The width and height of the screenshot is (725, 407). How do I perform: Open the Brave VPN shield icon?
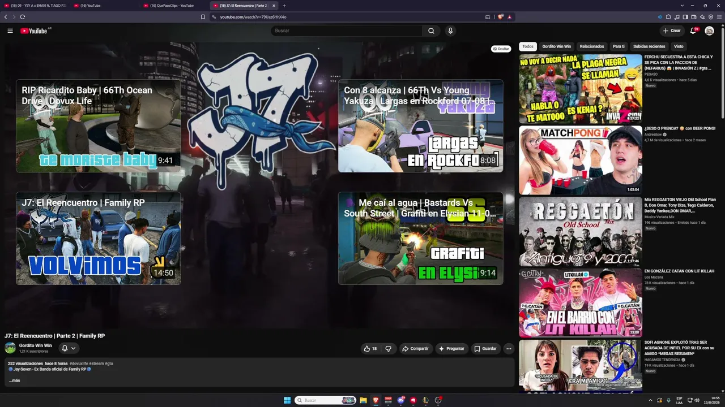711,17
